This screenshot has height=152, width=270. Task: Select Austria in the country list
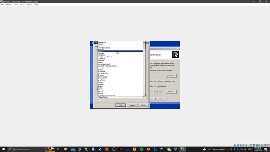120,70
